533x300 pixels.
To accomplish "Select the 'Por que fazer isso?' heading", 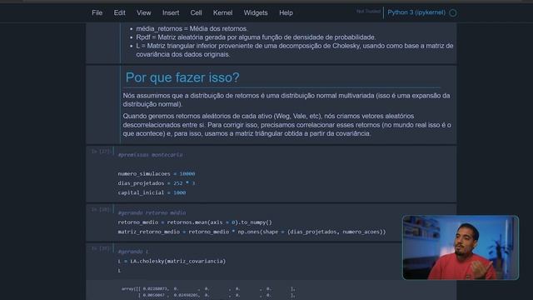I will [182, 77].
